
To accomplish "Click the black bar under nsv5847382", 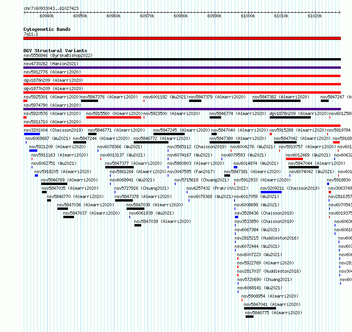I will point(276,101).
